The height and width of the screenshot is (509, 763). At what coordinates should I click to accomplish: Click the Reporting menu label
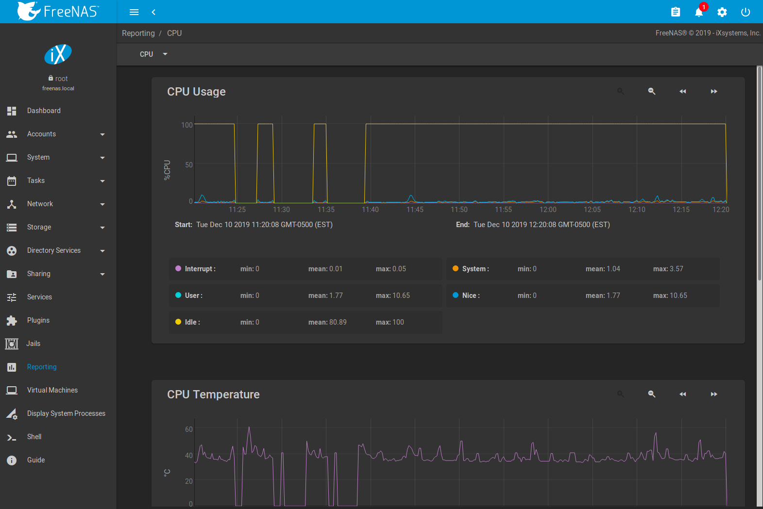coord(42,367)
